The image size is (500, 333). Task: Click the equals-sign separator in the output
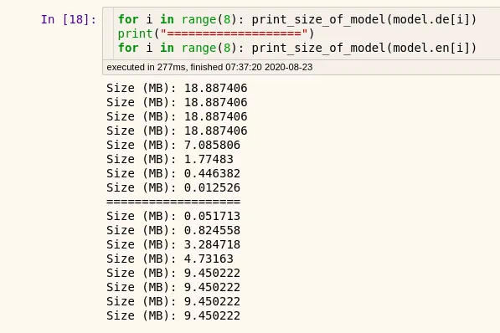tap(173, 202)
